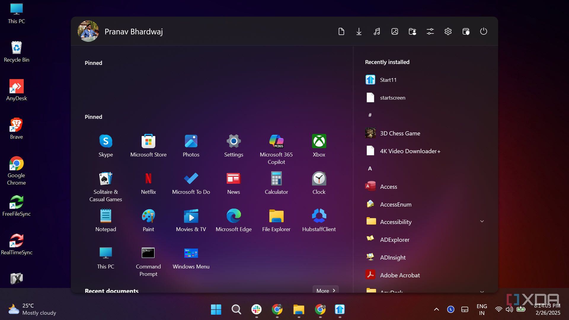
Task: Open the Start11 configuration icon in the header
Action: [430, 31]
